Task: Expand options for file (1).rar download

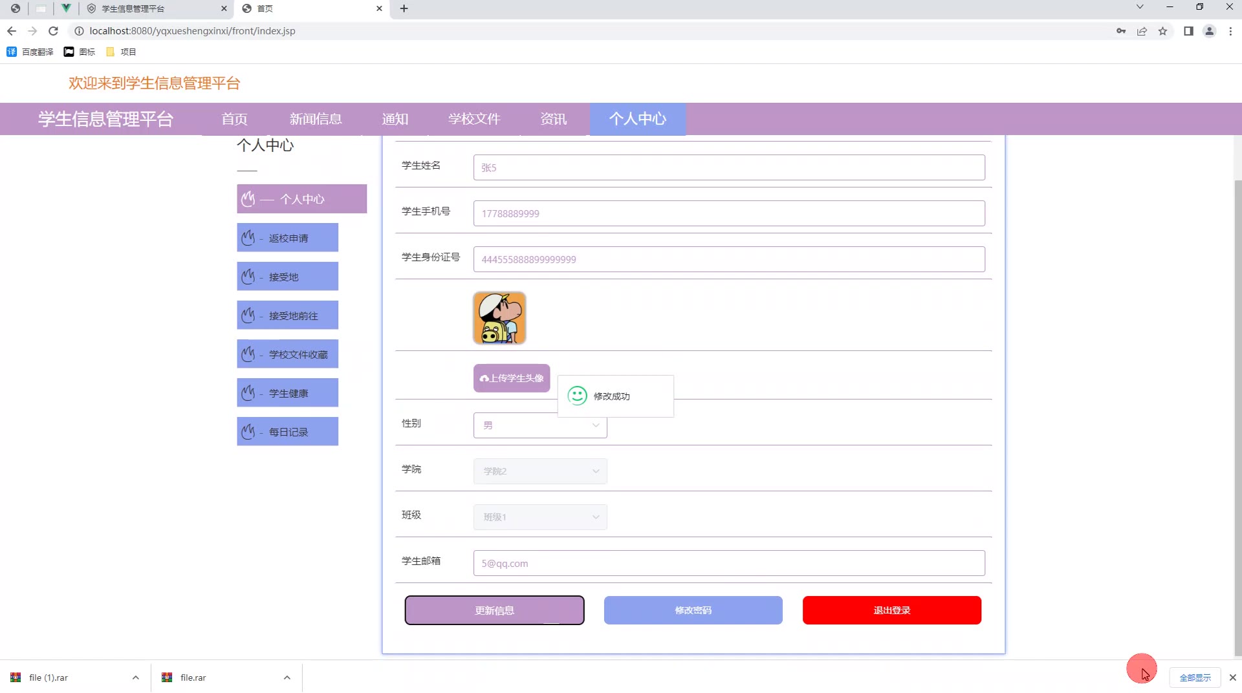Action: click(135, 677)
